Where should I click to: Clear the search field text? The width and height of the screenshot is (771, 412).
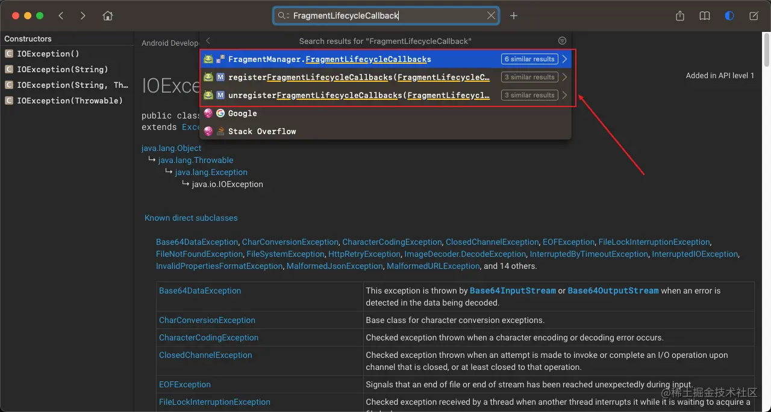(492, 16)
